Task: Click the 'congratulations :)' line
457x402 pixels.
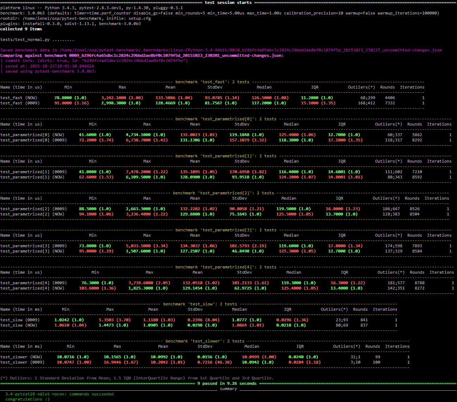Action: pyautogui.click(x=27, y=399)
